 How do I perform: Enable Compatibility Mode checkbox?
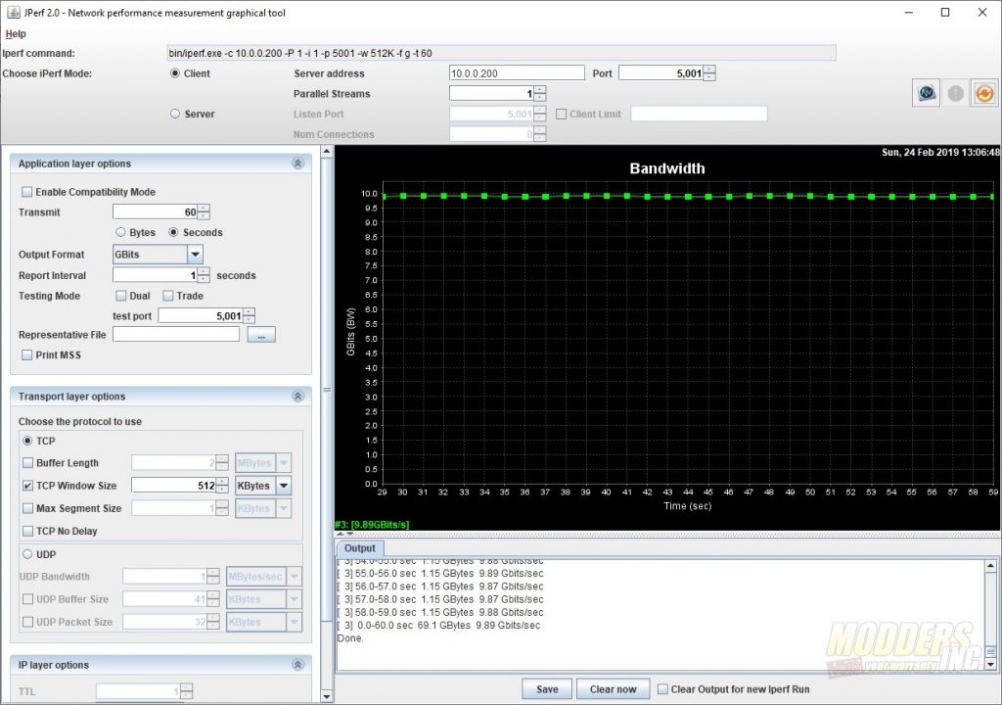pyautogui.click(x=26, y=192)
